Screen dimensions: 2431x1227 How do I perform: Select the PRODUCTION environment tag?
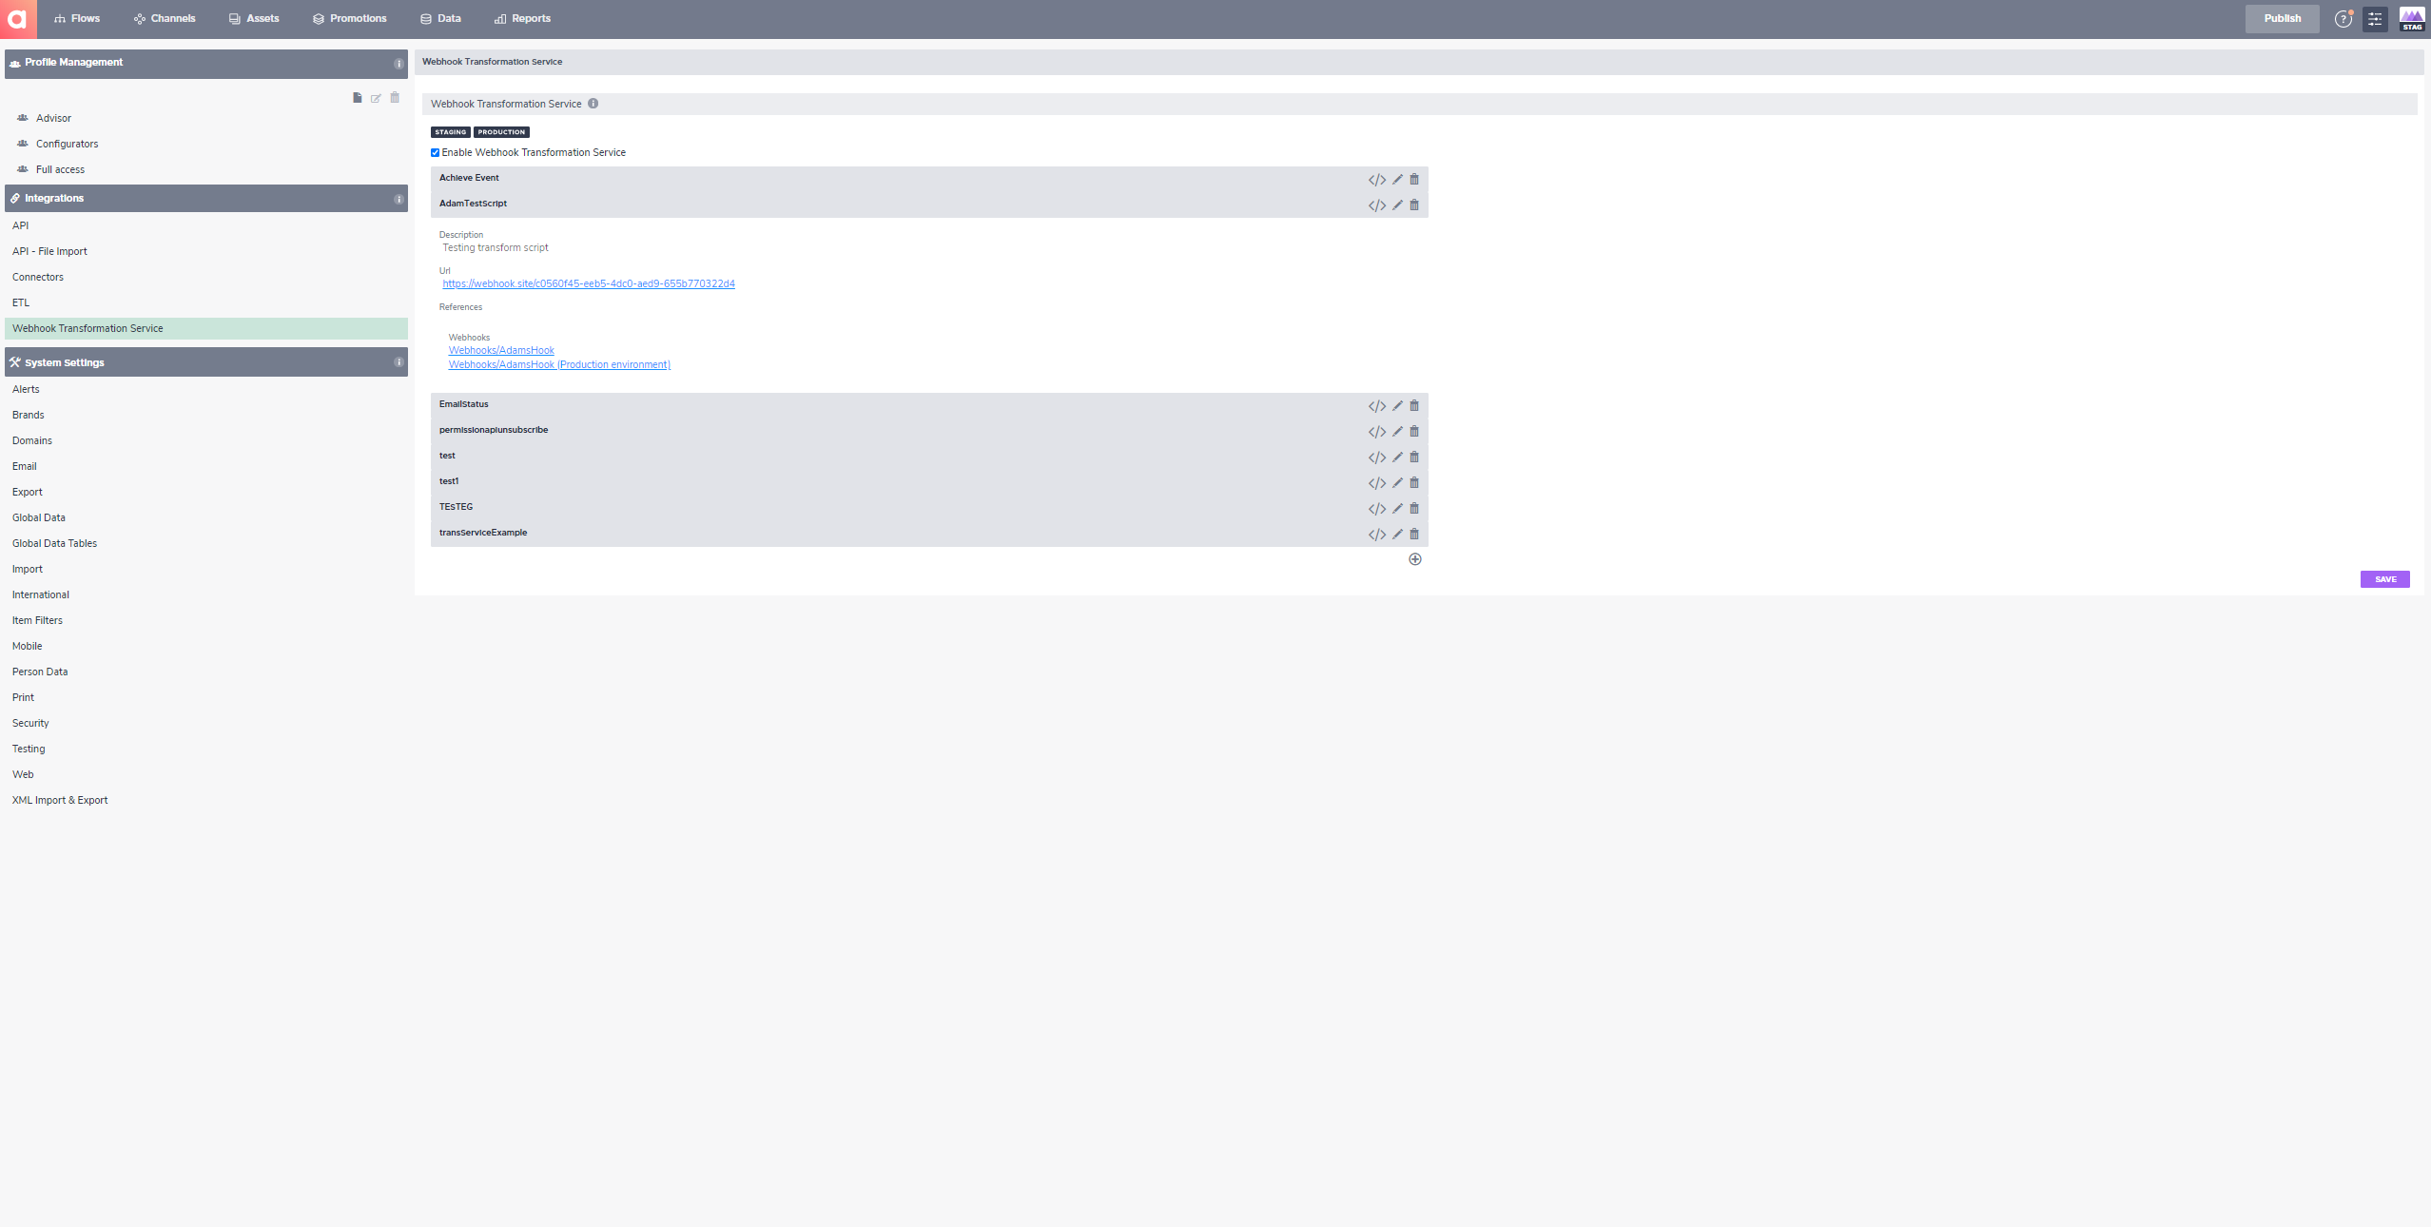tap(501, 132)
